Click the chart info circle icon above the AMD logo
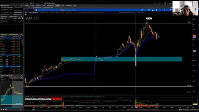Viewport: 199px width, 112px height. click(x=25, y=15)
